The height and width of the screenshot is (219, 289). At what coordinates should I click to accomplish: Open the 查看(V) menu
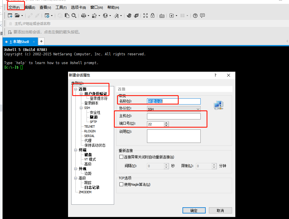45,8
